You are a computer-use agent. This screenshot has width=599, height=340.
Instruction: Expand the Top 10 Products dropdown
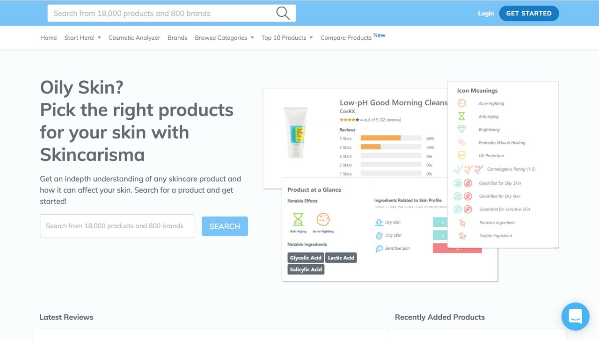point(287,38)
